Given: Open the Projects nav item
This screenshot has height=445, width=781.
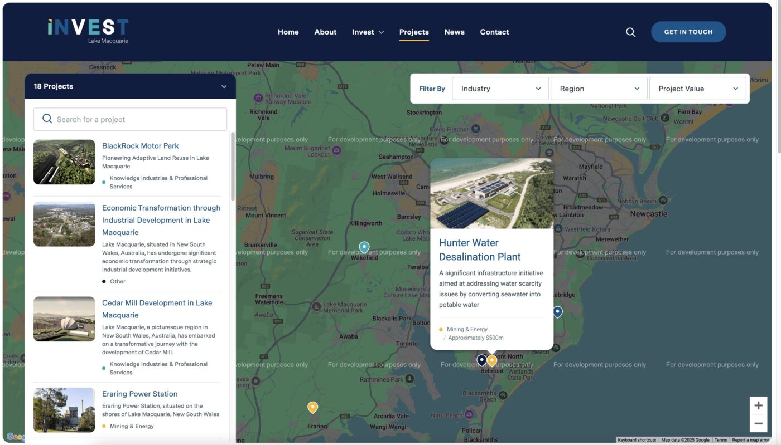Looking at the screenshot, I should click(414, 32).
